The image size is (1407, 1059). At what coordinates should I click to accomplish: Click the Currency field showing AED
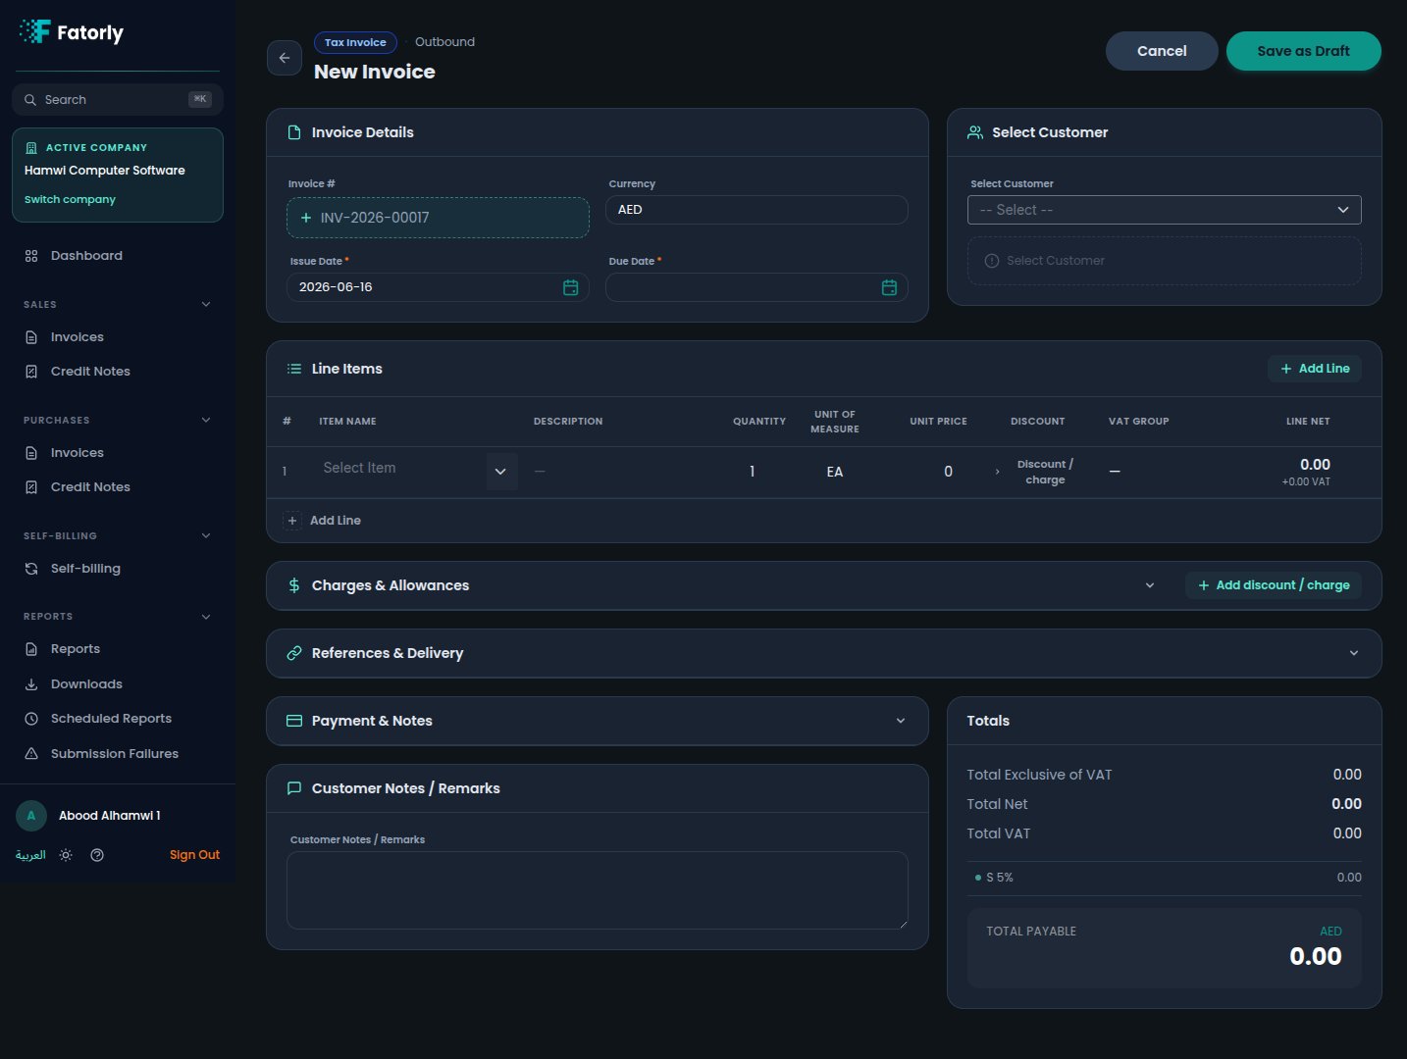tap(756, 210)
